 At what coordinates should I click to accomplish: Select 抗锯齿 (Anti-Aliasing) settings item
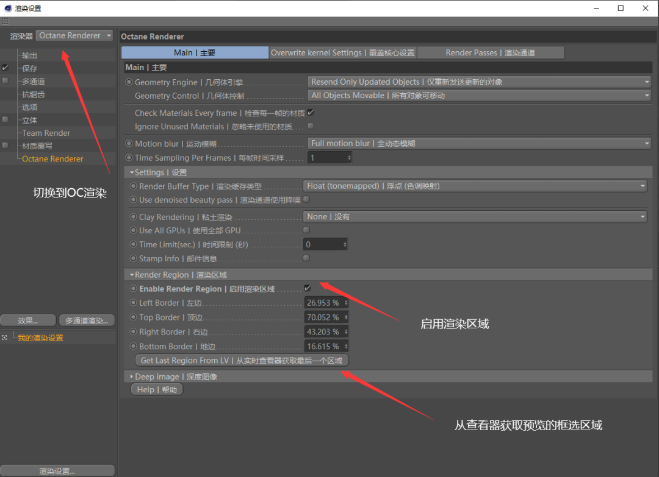[x=33, y=94]
